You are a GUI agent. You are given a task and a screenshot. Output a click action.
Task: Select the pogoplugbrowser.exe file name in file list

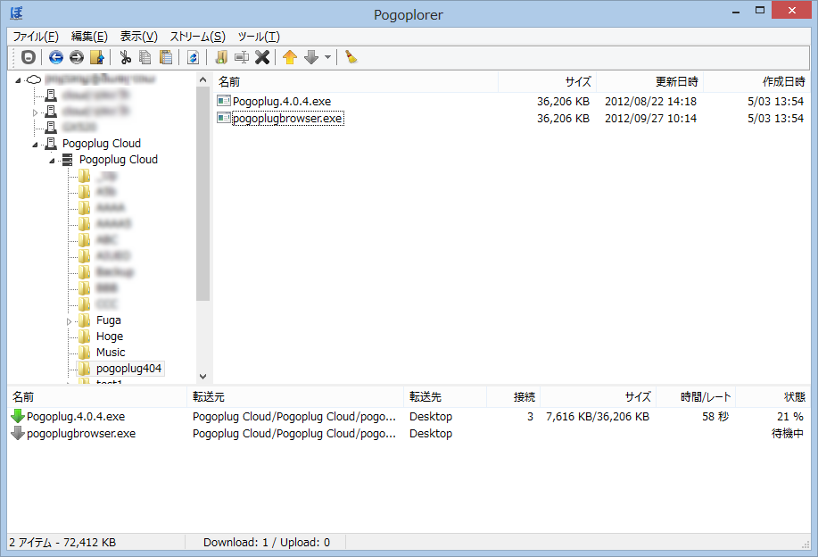tap(287, 119)
